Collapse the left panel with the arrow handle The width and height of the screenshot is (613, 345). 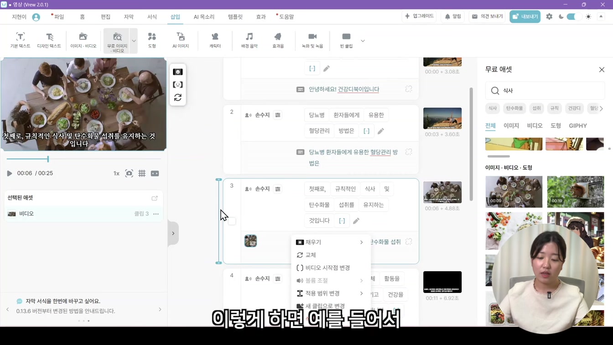173,234
